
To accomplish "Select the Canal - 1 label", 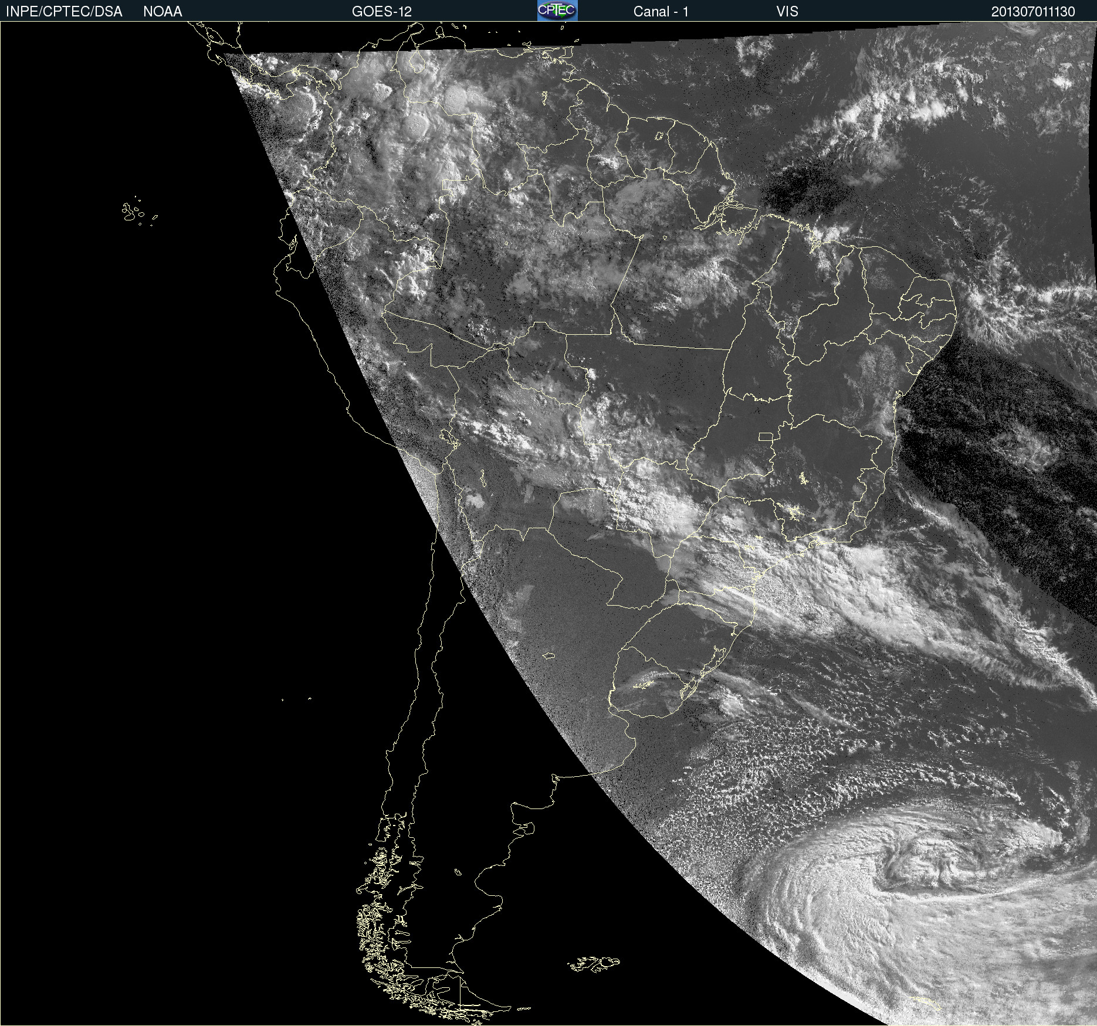I will click(661, 12).
